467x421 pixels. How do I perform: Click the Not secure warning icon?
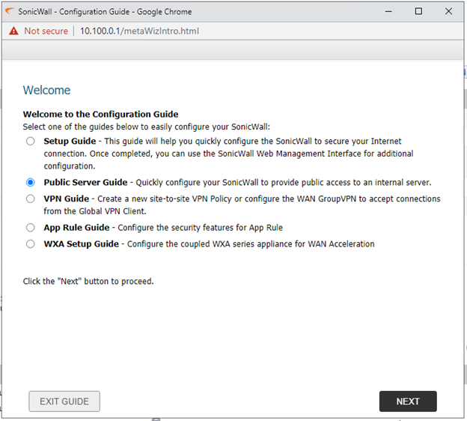(13, 31)
